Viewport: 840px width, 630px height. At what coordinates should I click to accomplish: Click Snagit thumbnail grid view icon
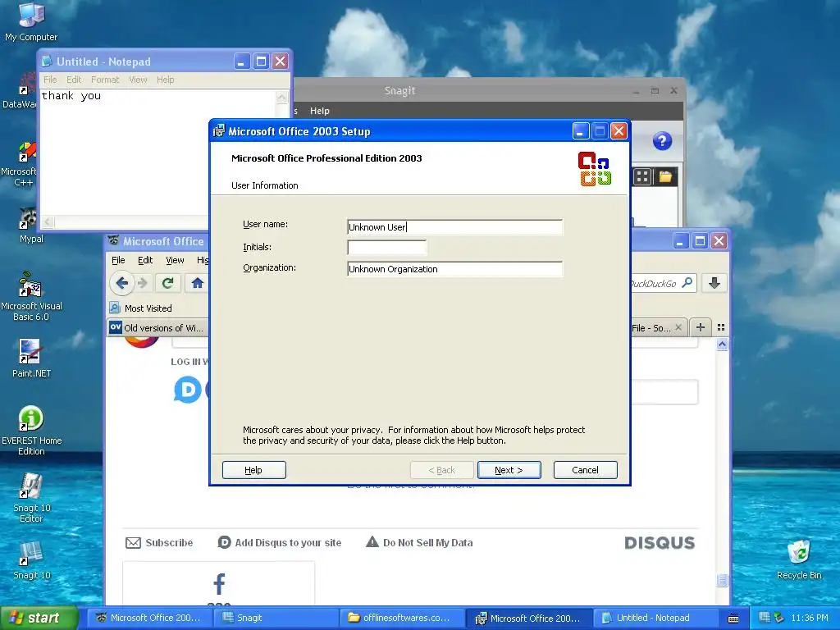coord(642,177)
